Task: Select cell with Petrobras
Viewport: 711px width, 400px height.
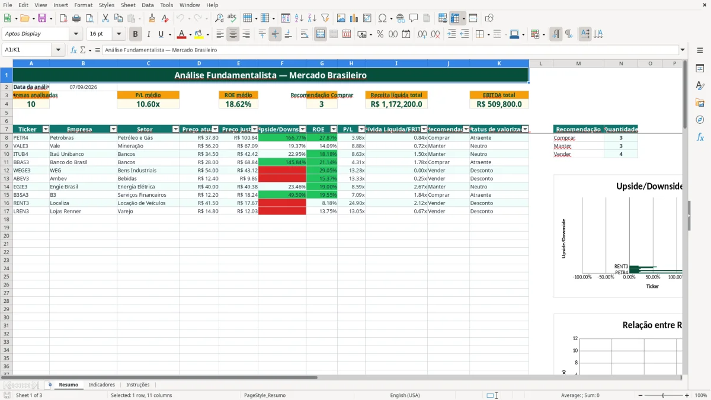Action: click(x=83, y=137)
